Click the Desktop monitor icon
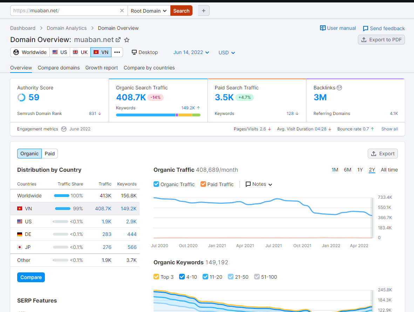 click(x=134, y=52)
